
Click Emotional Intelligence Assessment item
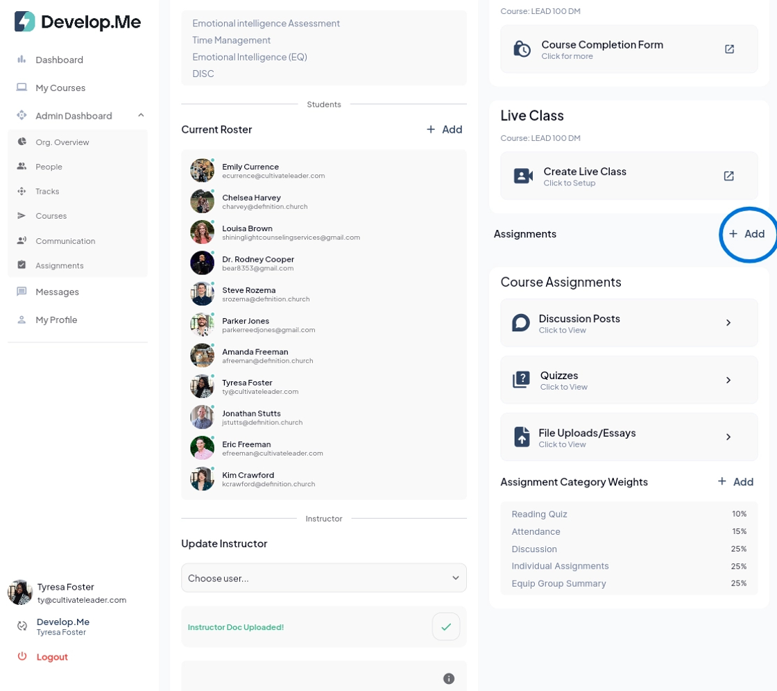266,24
